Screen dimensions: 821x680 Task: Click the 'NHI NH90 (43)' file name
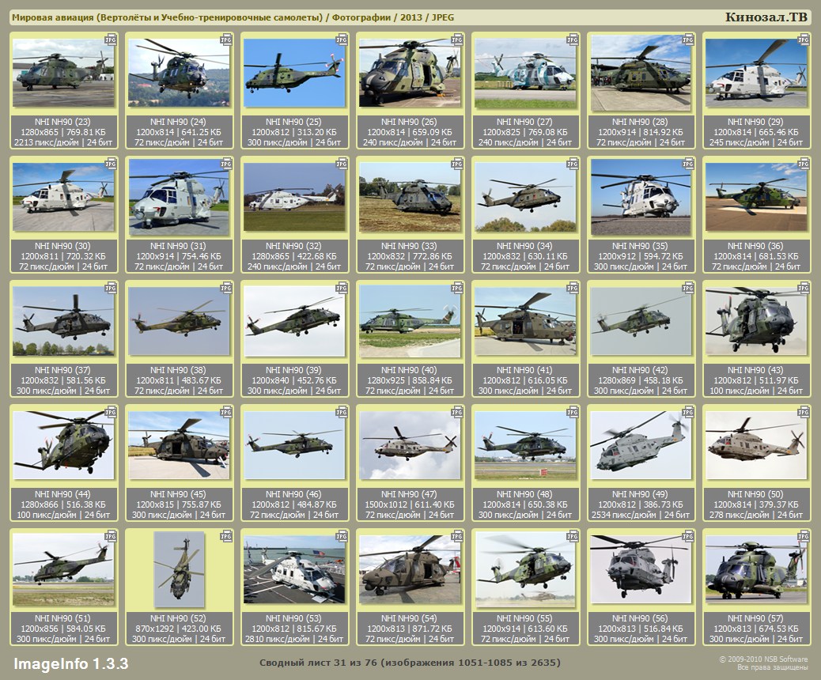755,370
